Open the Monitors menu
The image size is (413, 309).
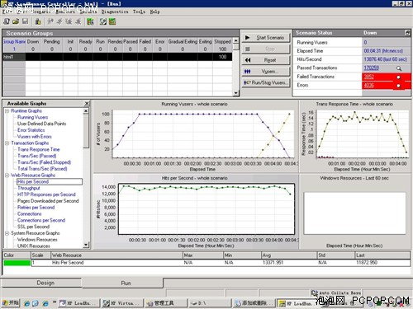point(65,12)
